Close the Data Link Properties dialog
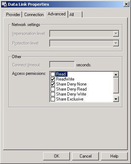Image resolution: width=131 pixels, height=164 pixels. 126,4
